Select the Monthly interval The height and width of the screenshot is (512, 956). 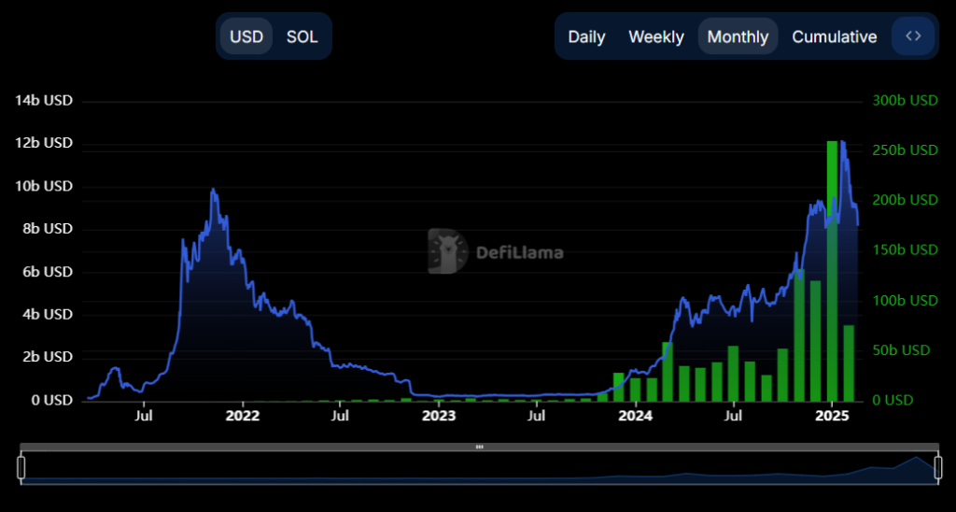tap(738, 36)
